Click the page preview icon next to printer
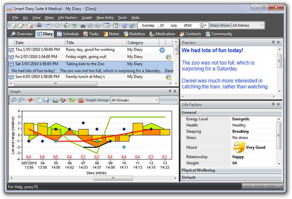This screenshot has height=199, width=292. pyautogui.click(x=48, y=25)
